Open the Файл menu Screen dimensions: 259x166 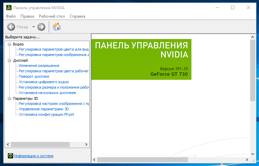tap(11, 16)
